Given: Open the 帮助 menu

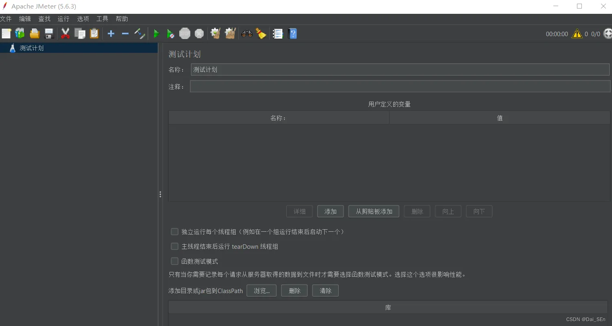Looking at the screenshot, I should pyautogui.click(x=122, y=19).
